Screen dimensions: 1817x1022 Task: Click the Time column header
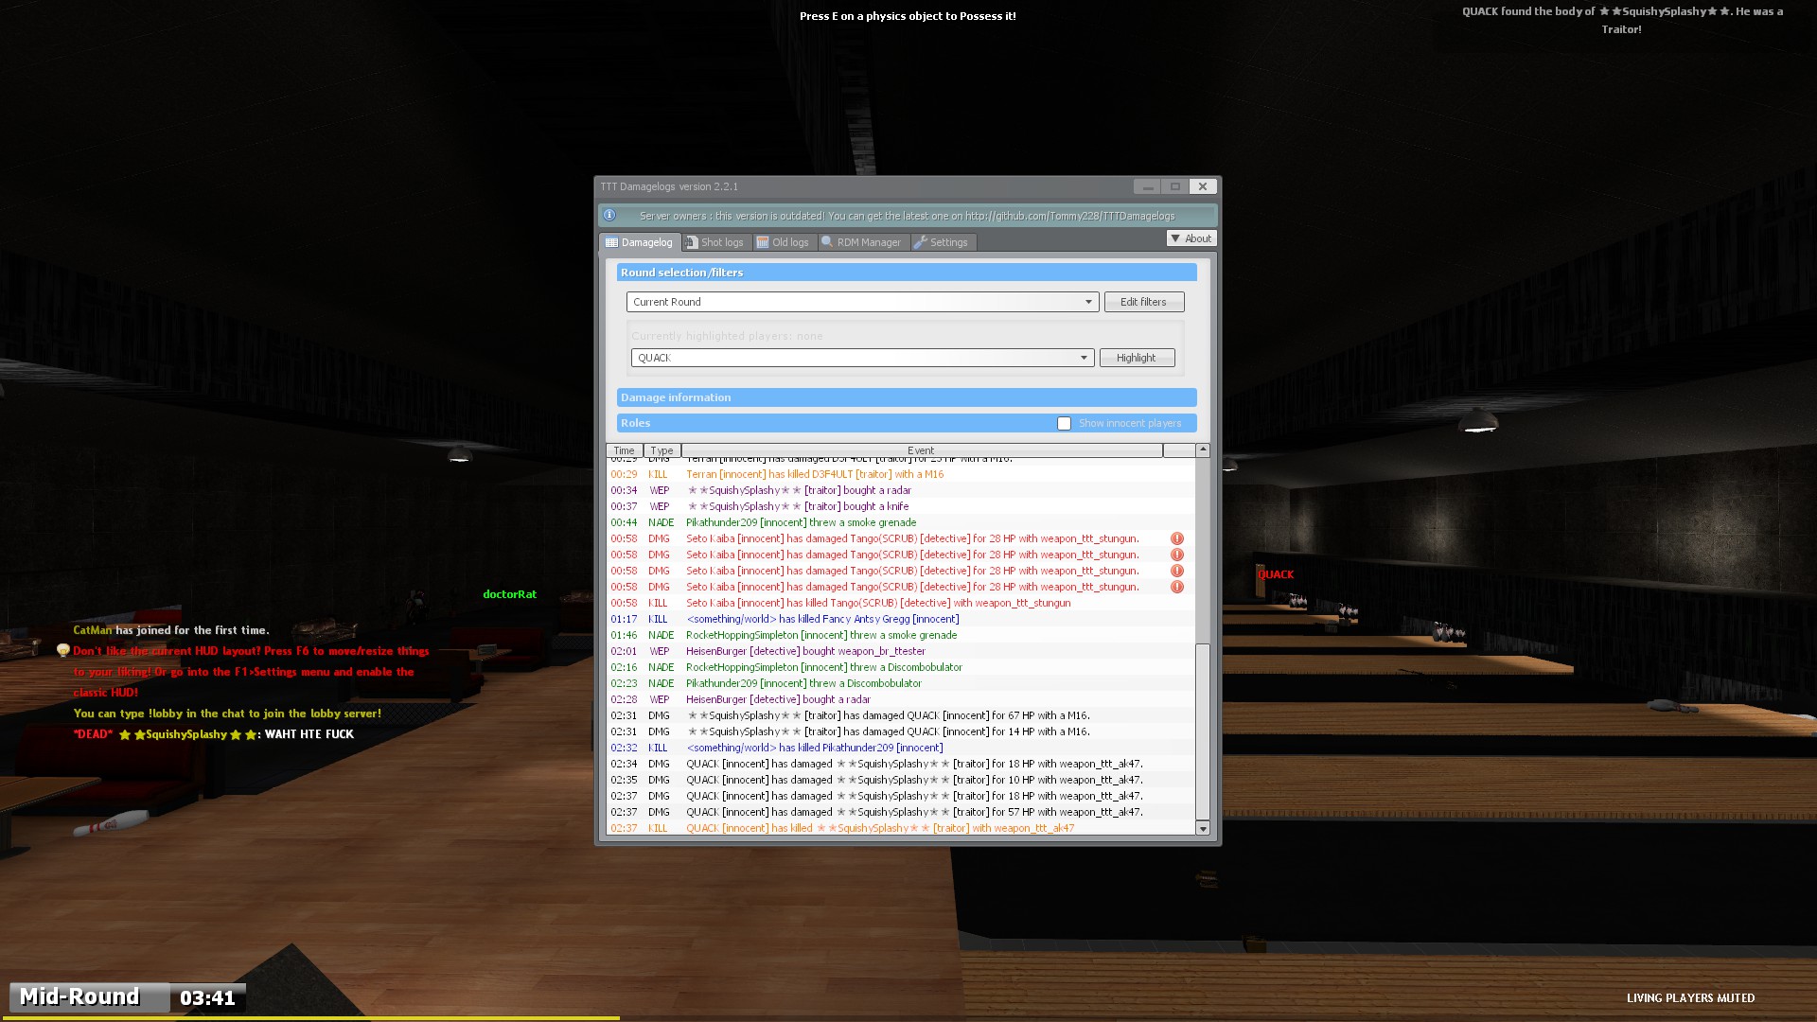tap(624, 450)
